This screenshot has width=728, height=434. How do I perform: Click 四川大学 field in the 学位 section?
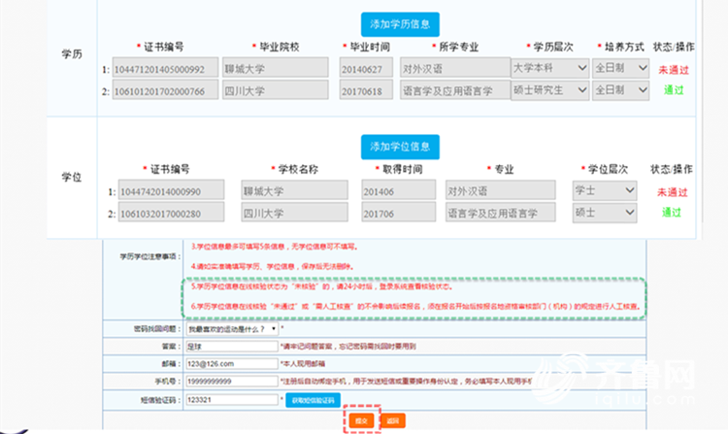288,213
